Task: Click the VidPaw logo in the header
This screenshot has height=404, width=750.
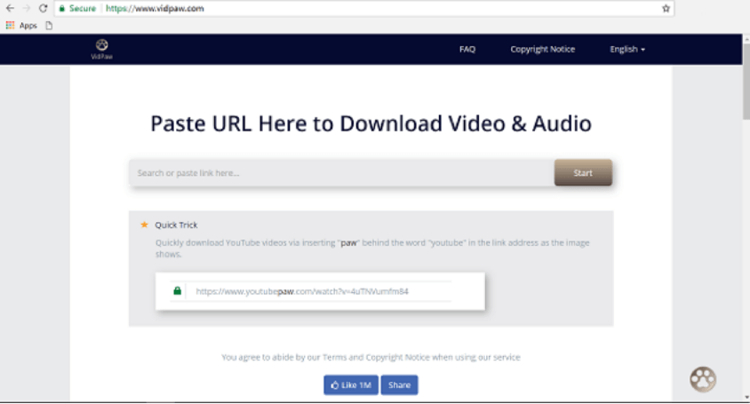Action: tap(101, 49)
